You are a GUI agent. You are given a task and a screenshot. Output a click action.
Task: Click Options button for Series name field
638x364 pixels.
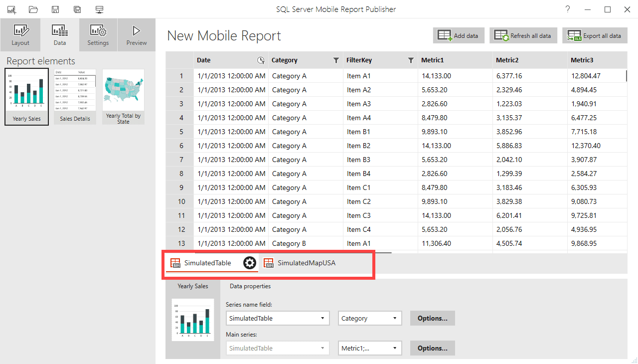pos(432,318)
